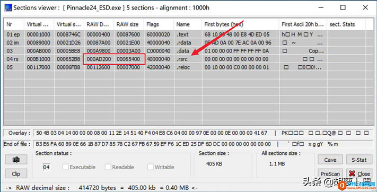Click the S-Stat button
The height and width of the screenshot is (192, 377).
point(359,160)
